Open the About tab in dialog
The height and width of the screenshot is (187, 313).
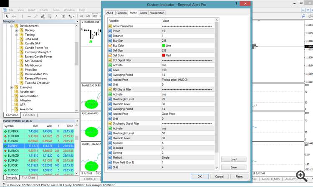(110, 13)
